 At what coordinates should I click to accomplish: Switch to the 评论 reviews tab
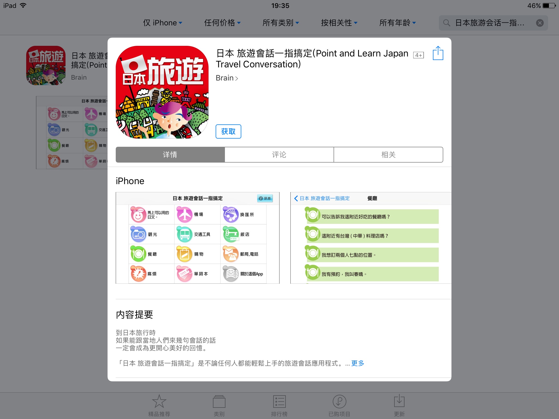coord(279,155)
